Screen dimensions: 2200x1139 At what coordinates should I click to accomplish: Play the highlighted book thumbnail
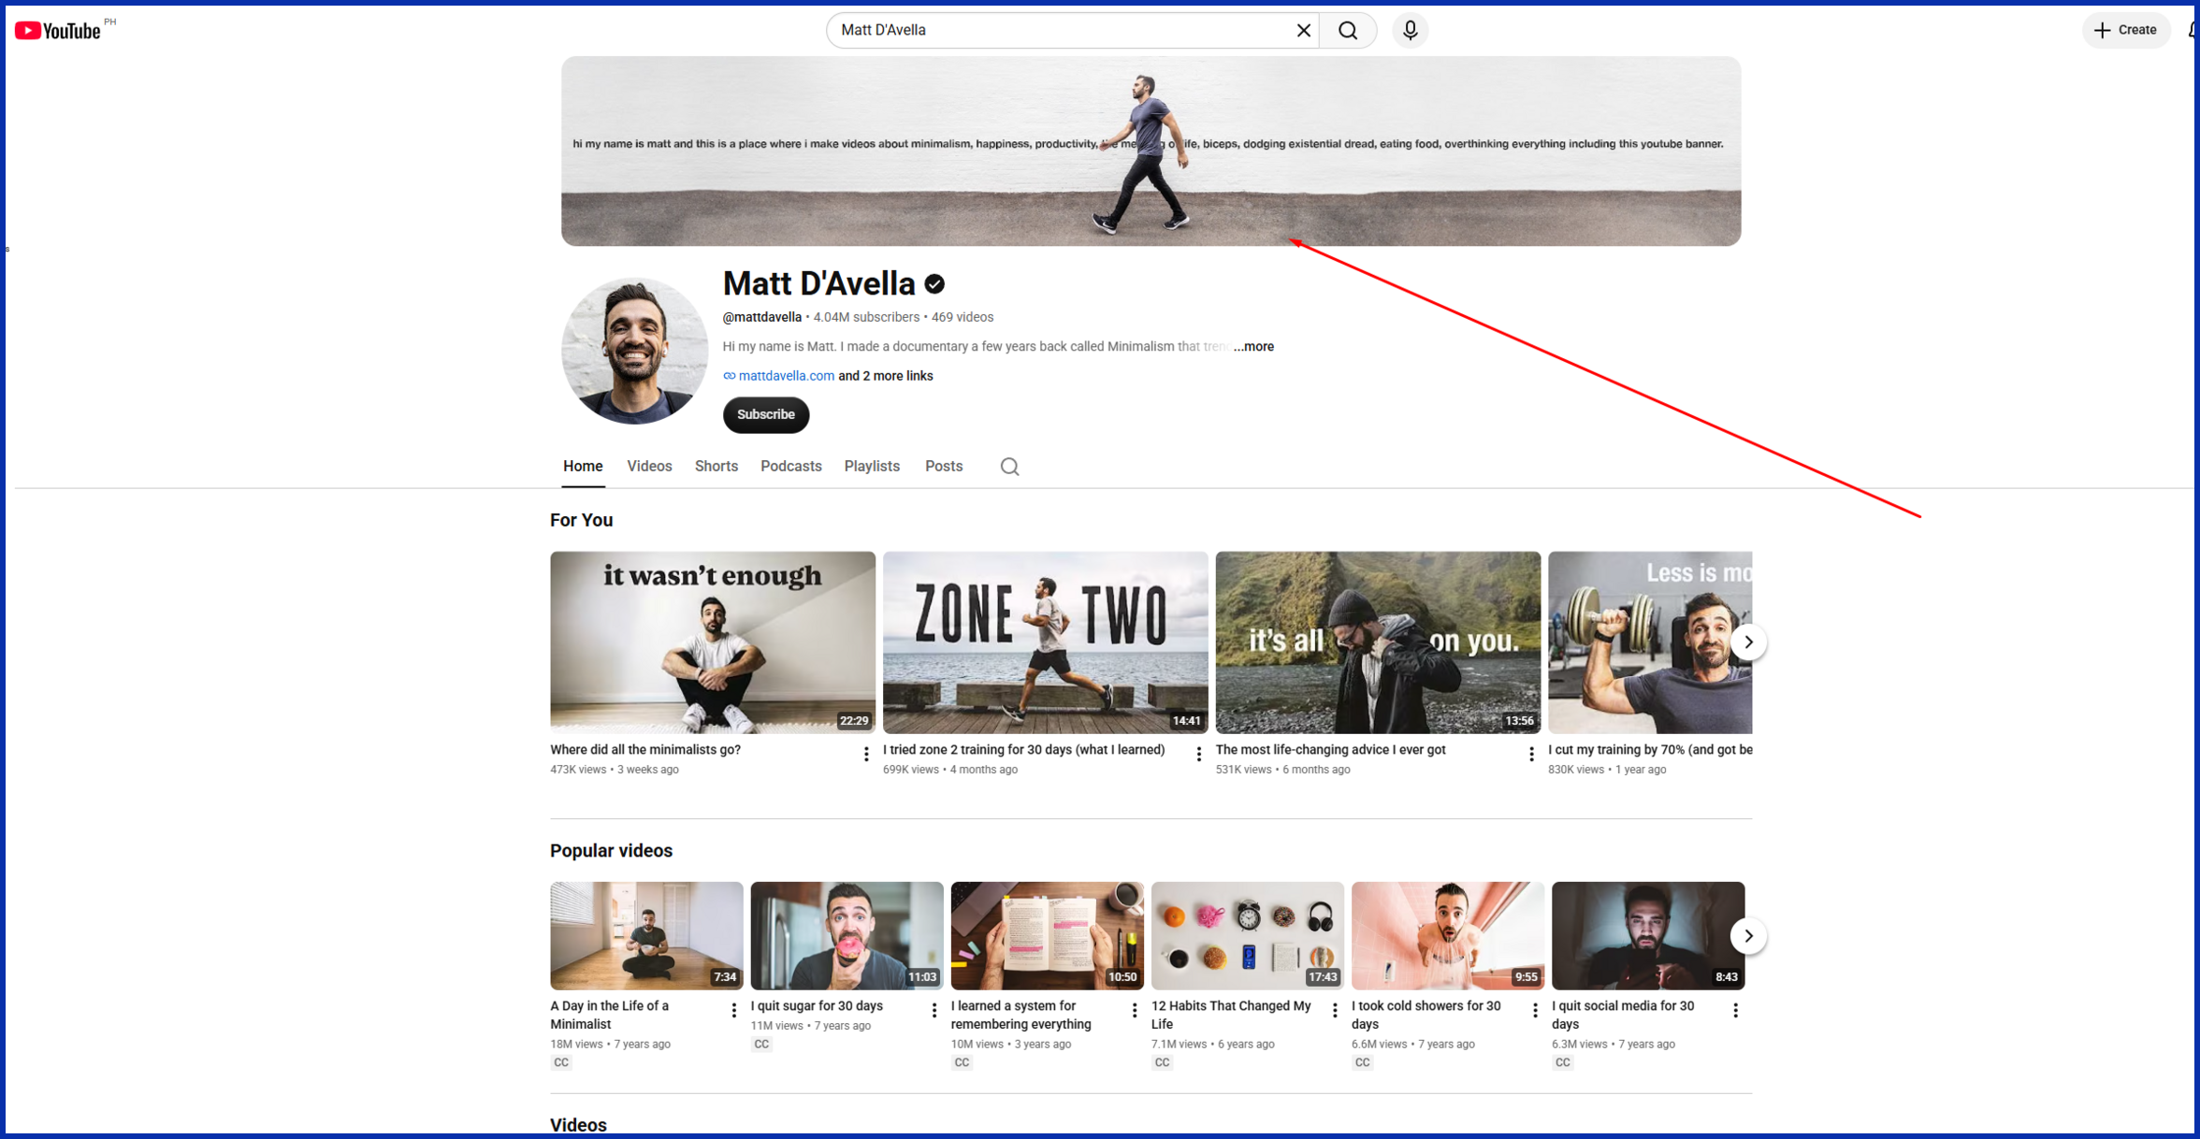click(1047, 936)
